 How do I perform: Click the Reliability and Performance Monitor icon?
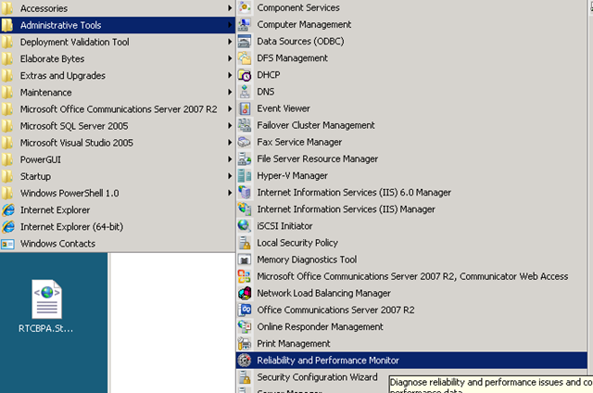[245, 360]
